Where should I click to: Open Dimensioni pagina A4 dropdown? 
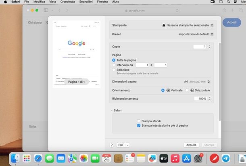coord(197,82)
